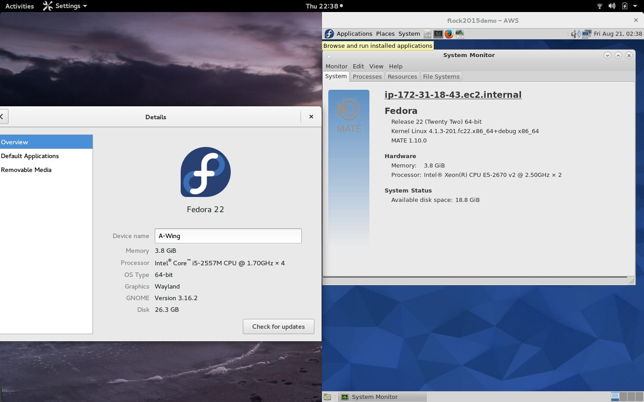
Task: Click the MATE 1.10.0 version text
Action: point(409,141)
